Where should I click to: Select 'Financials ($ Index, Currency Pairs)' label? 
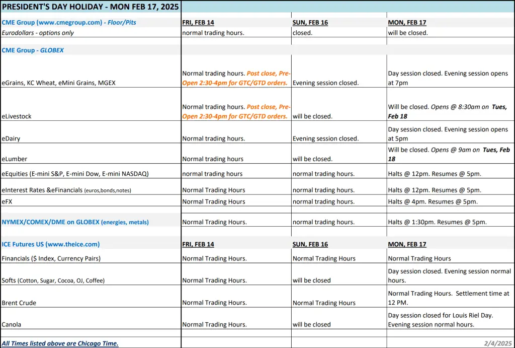51,258
